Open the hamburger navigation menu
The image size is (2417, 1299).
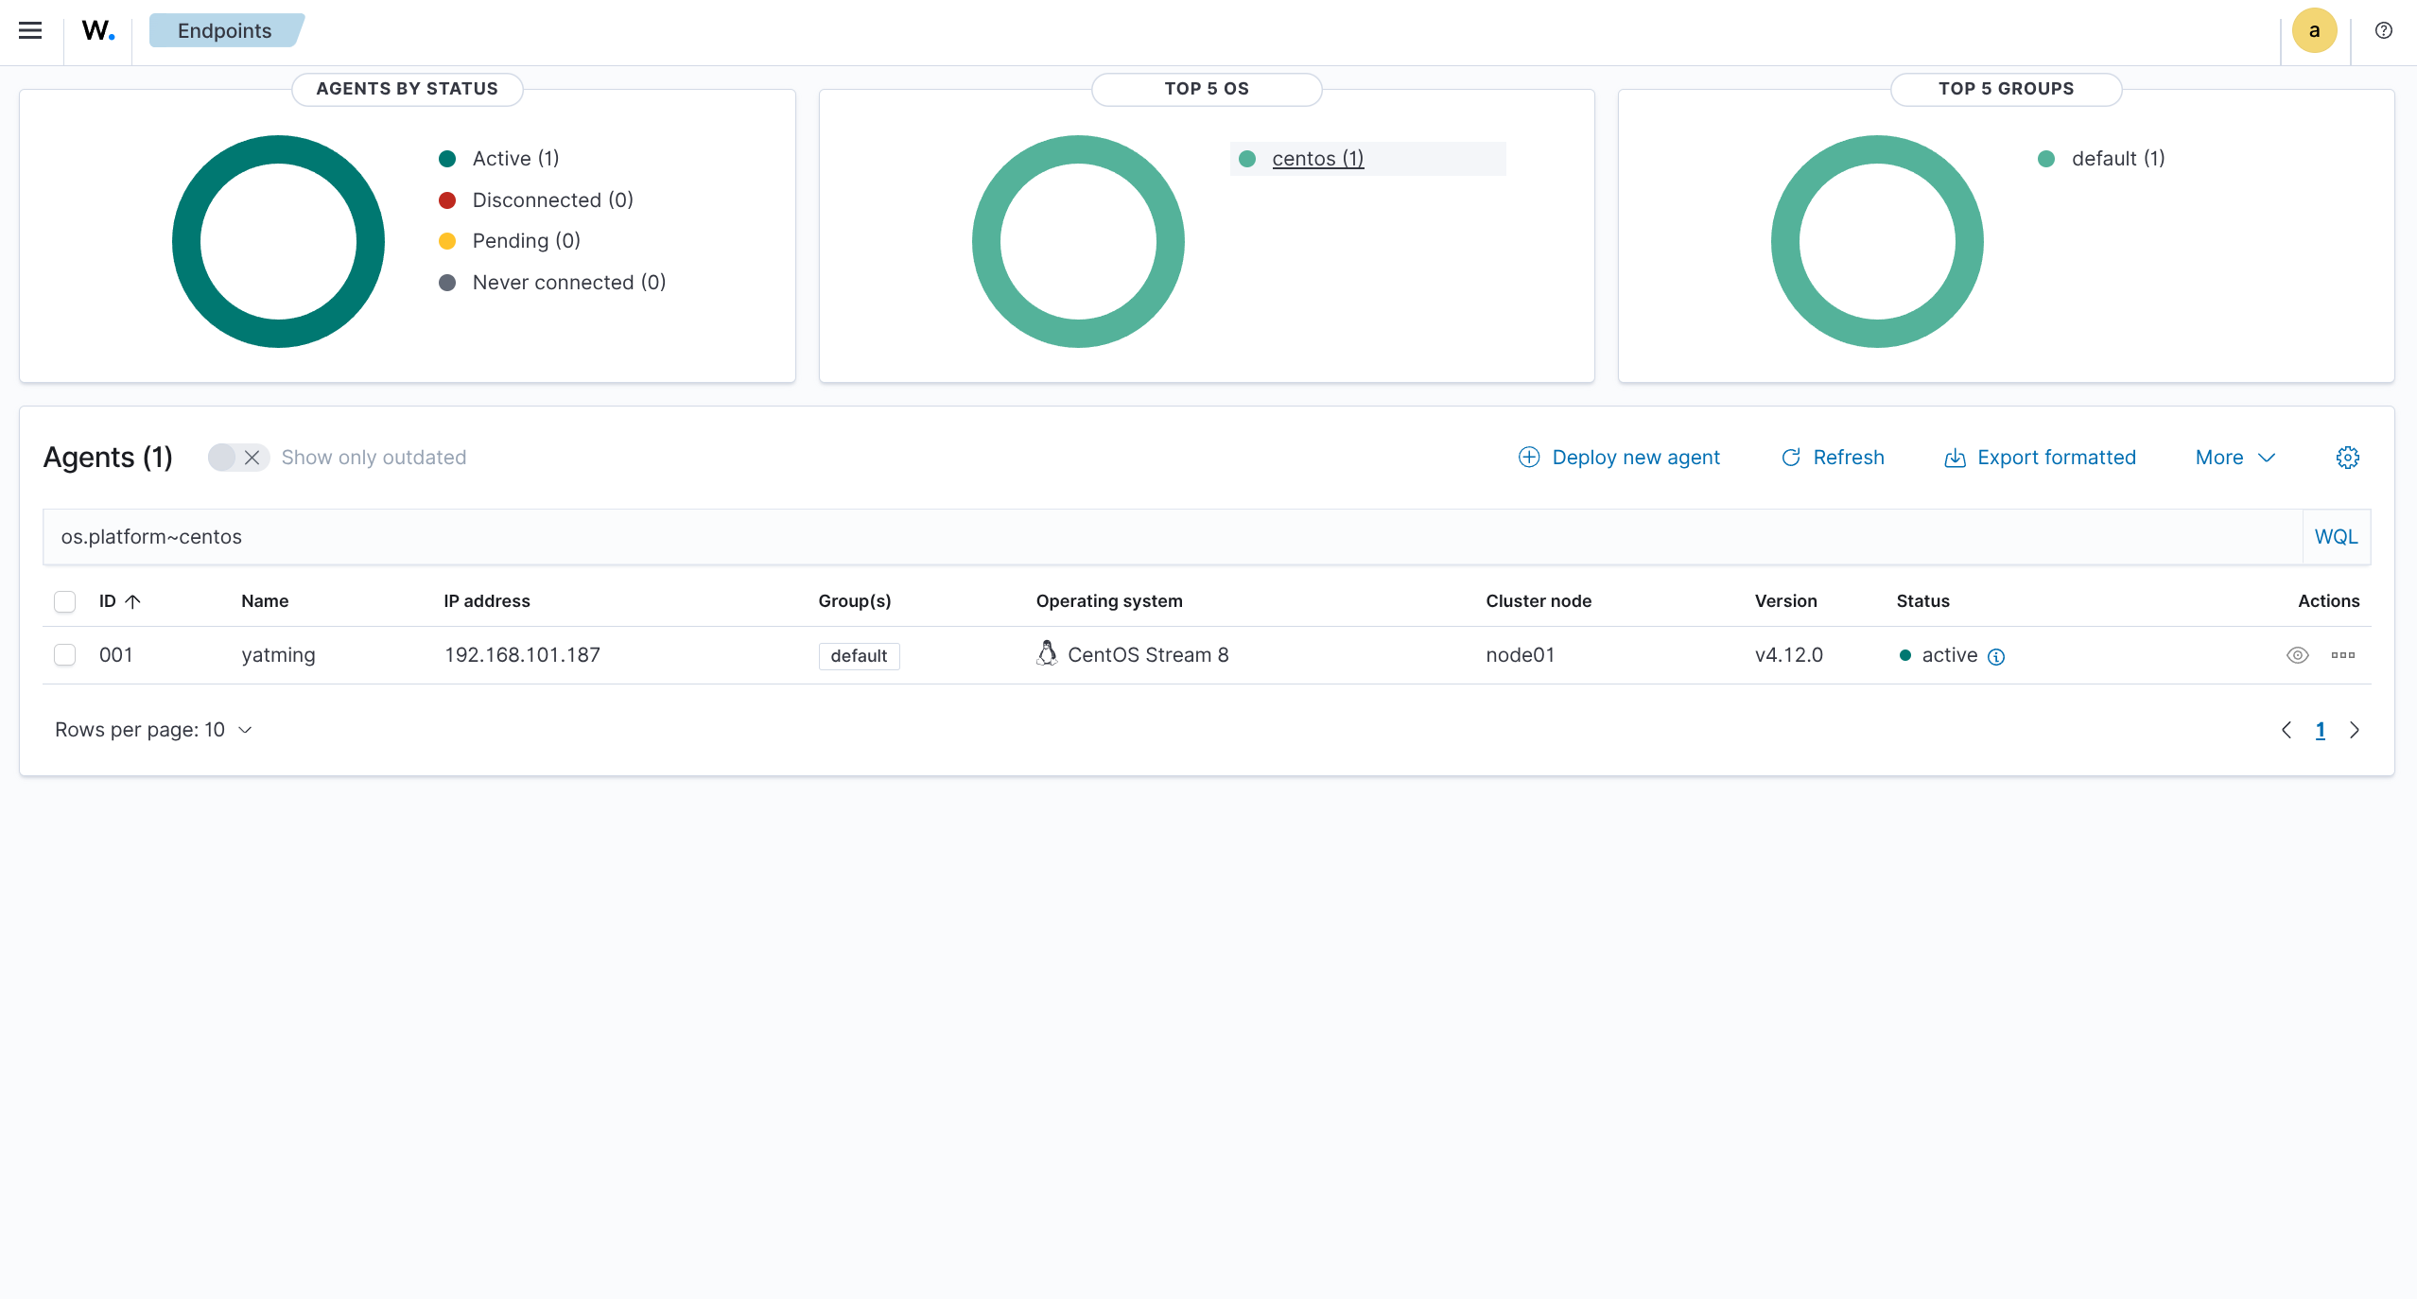click(30, 30)
